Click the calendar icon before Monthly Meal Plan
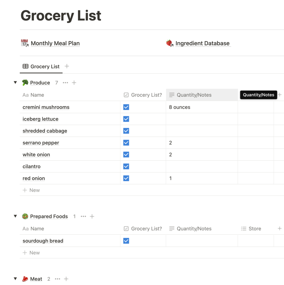284x285 pixels. 25,43
